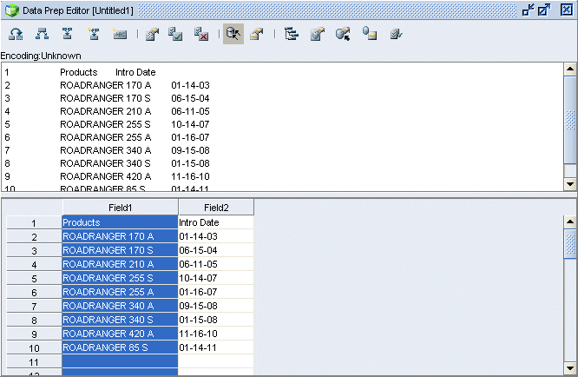The height and width of the screenshot is (377, 578).
Task: Click grid date cell '01-14-03'
Action: coord(216,236)
